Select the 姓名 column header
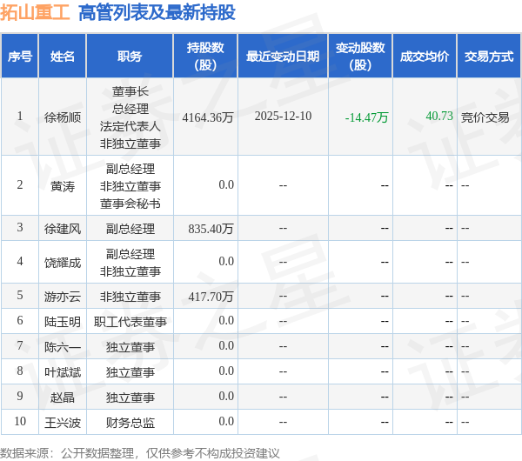Viewport: 522px width, 461px height. (x=63, y=56)
